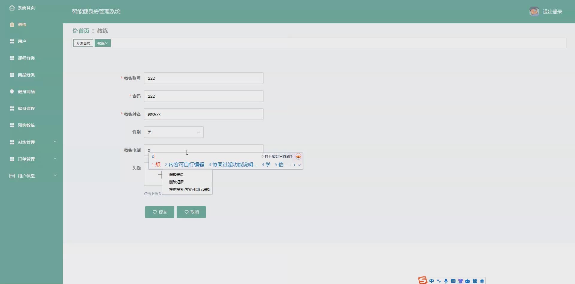Expand the 订单管理 submenu
The height and width of the screenshot is (284, 575).
pyautogui.click(x=31, y=159)
